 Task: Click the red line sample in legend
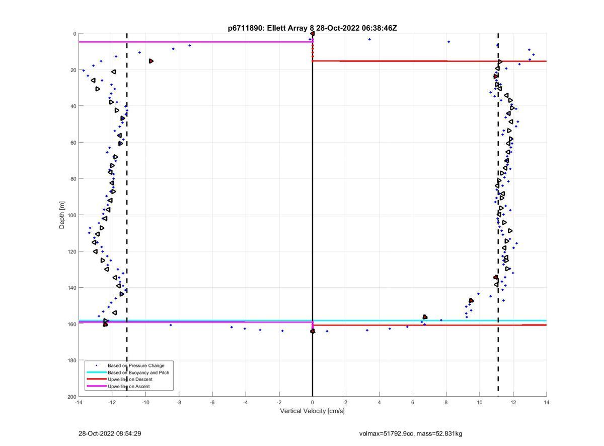click(97, 379)
